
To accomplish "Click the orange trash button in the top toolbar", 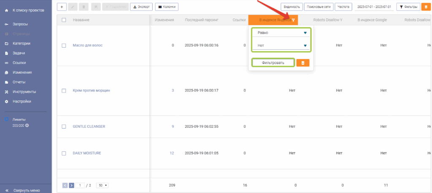I will [x=426, y=7].
